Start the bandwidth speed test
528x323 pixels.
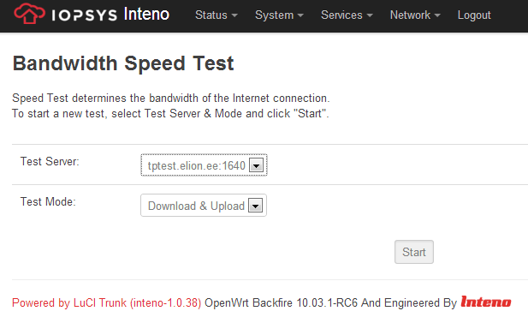click(x=414, y=252)
